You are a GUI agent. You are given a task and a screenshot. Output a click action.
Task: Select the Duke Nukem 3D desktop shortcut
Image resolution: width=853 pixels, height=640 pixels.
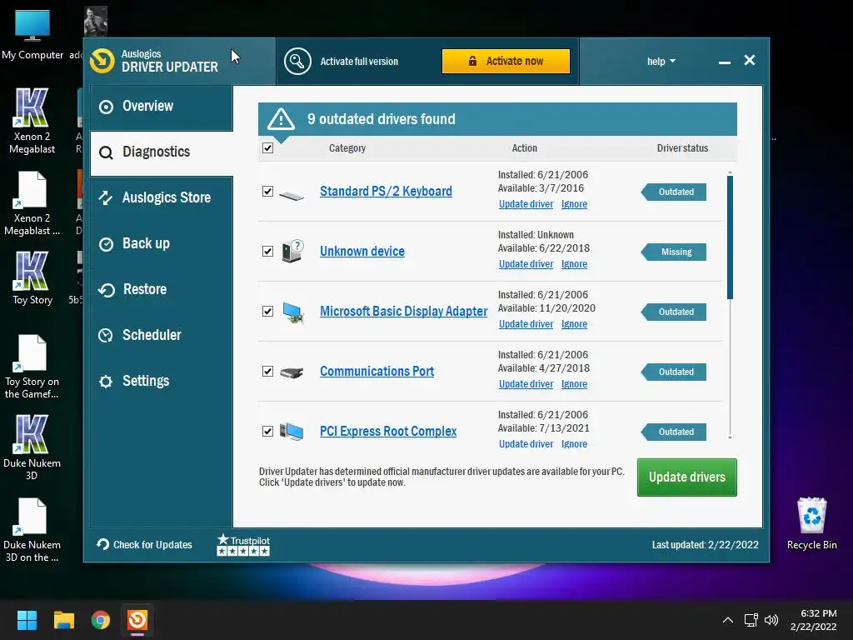pyautogui.click(x=32, y=447)
